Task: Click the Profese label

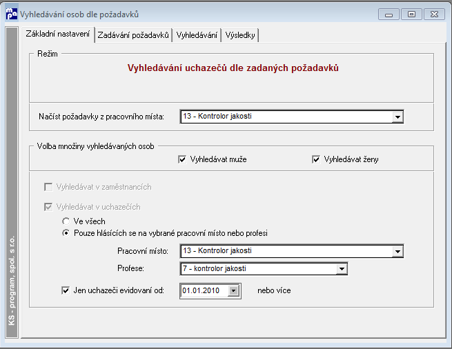Action: (x=130, y=268)
